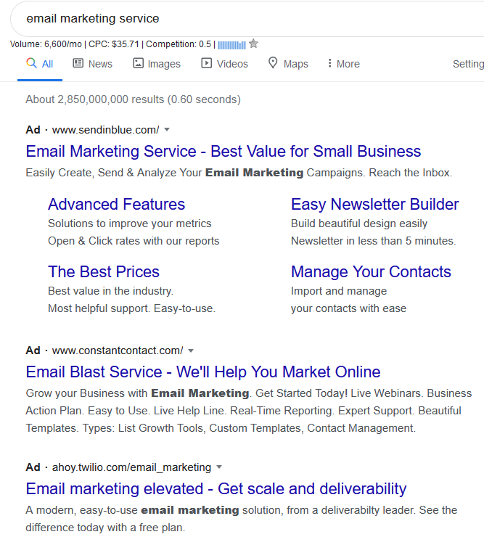
Task: Open the Advanced Features sitelink
Action: click(x=116, y=205)
